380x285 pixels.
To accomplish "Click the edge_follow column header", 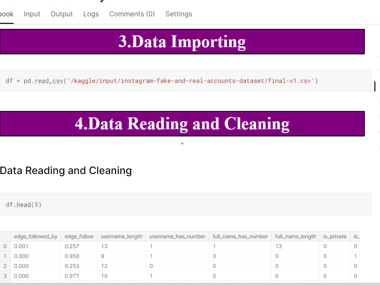I will tap(79, 236).
